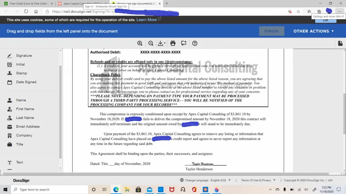Click the taskbar search box

point(50,189)
